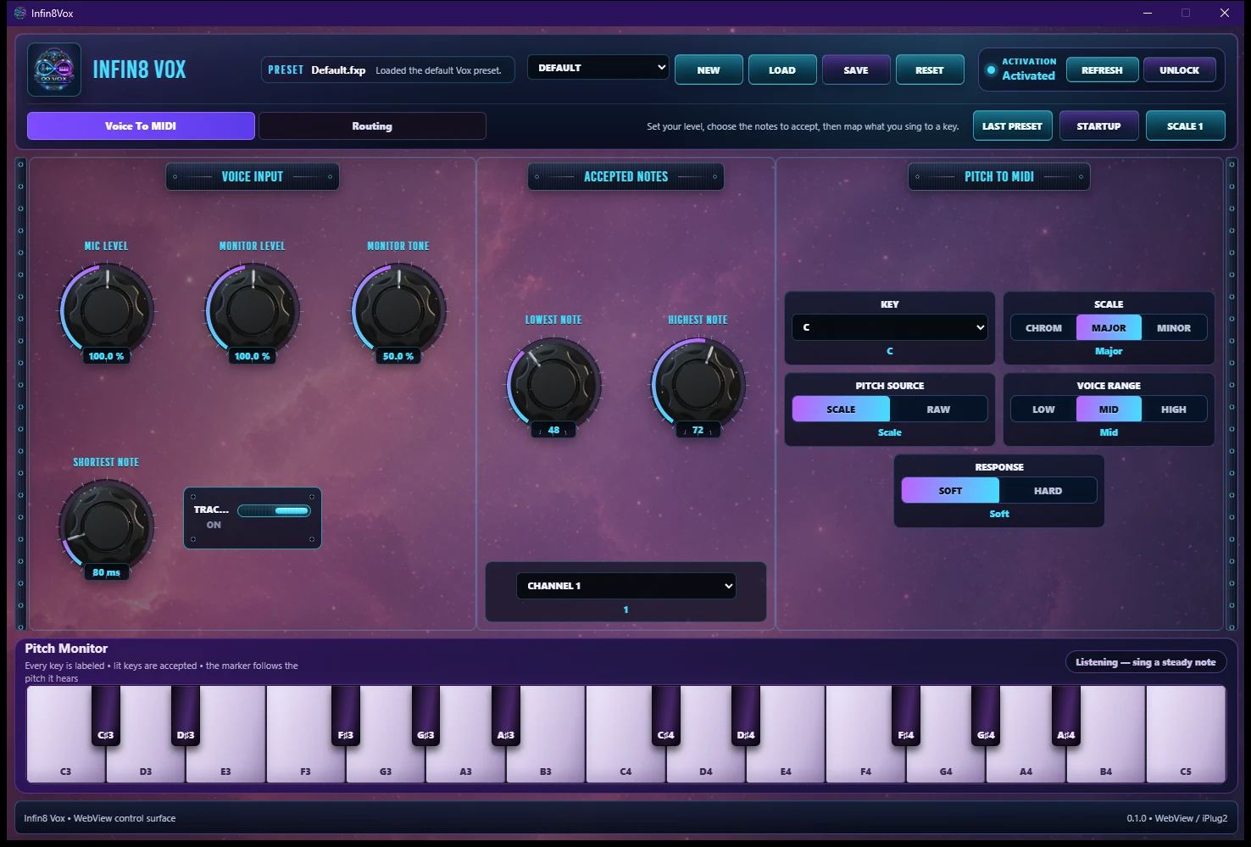This screenshot has width=1251, height=847.
Task: Click the D#4 black piano key
Action: 746,715
